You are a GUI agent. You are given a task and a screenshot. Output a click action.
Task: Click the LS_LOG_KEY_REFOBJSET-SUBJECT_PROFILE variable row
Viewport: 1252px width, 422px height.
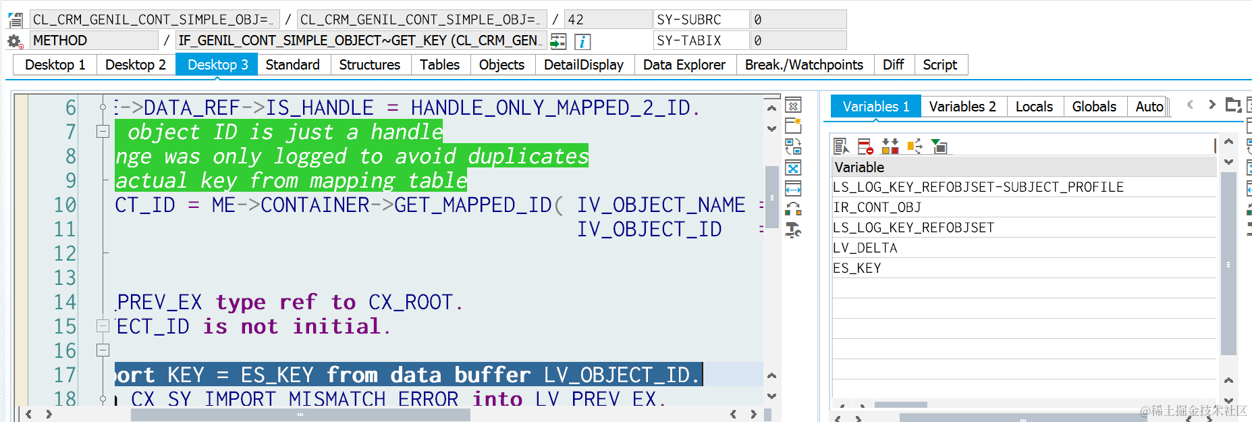[1024, 187]
